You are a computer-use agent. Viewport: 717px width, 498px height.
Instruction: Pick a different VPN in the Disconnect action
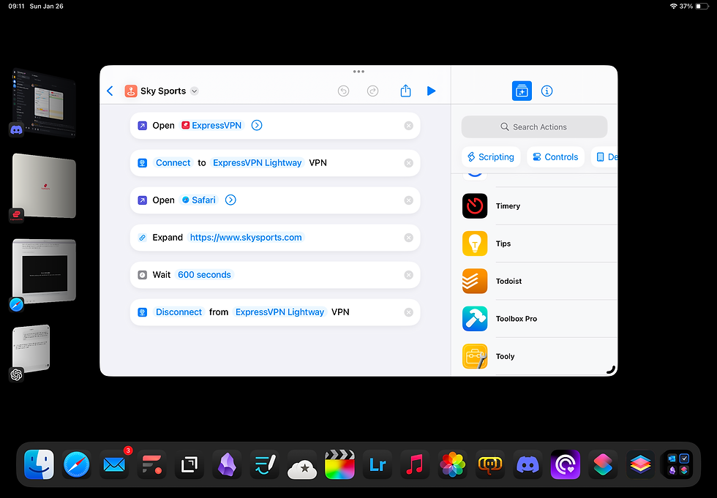click(279, 312)
